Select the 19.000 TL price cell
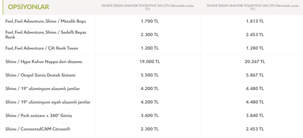Screen dimensions: 303x138 150,62
